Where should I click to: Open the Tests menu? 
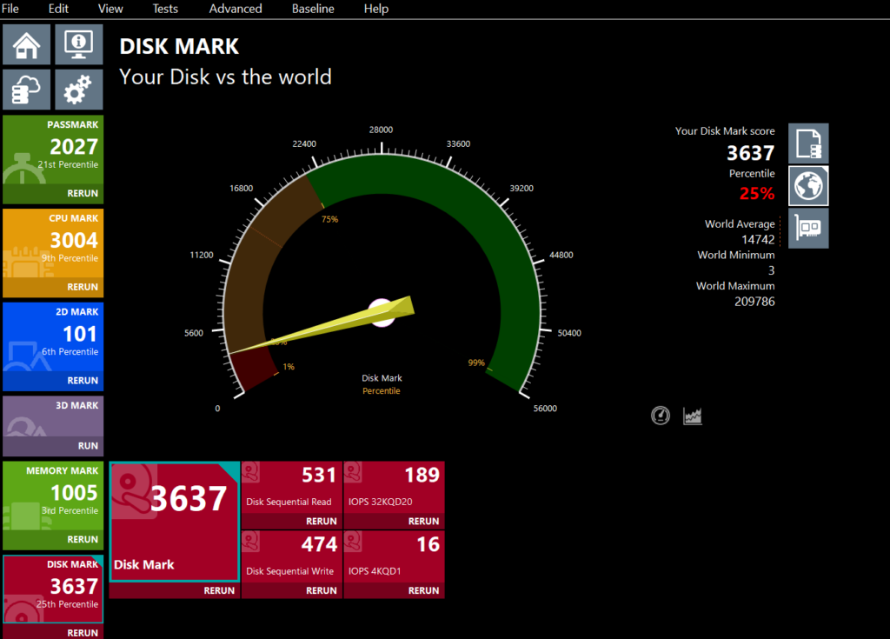coord(165,9)
